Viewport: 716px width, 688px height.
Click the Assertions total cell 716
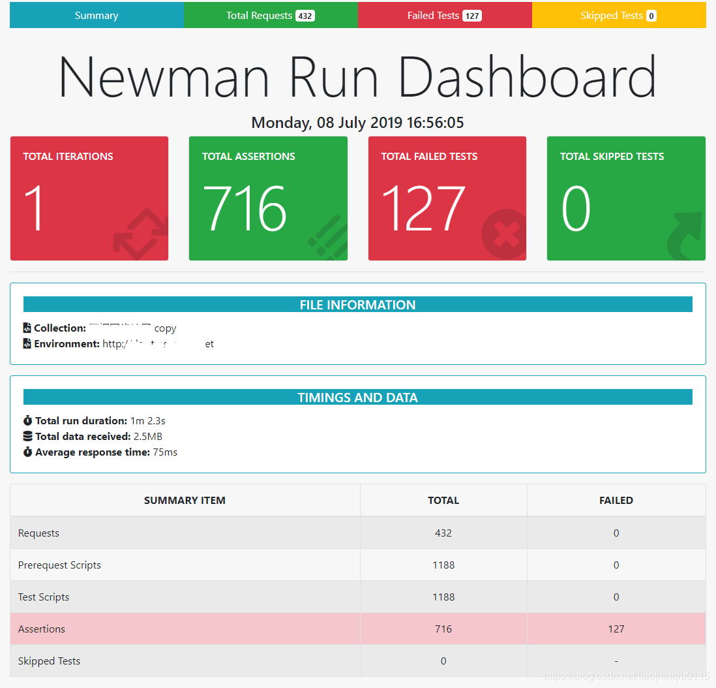443,629
